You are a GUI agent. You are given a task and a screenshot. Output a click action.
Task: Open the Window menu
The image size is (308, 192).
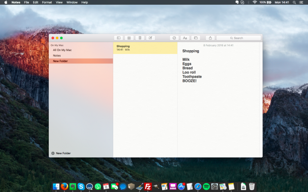pyautogui.click(x=72, y=2)
